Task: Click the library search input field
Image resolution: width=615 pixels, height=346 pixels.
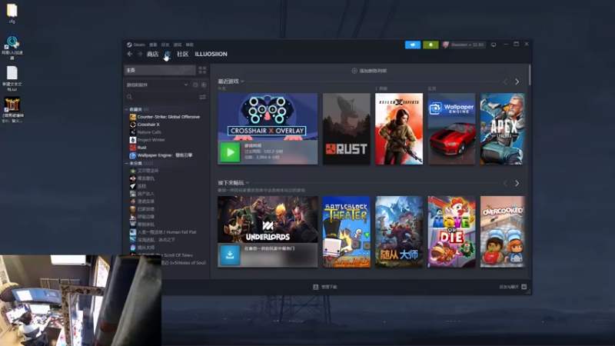Action: click(x=165, y=97)
